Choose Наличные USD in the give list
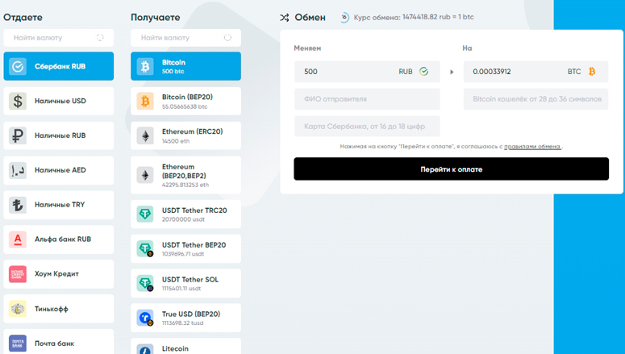The height and width of the screenshot is (354, 625). tap(59, 101)
